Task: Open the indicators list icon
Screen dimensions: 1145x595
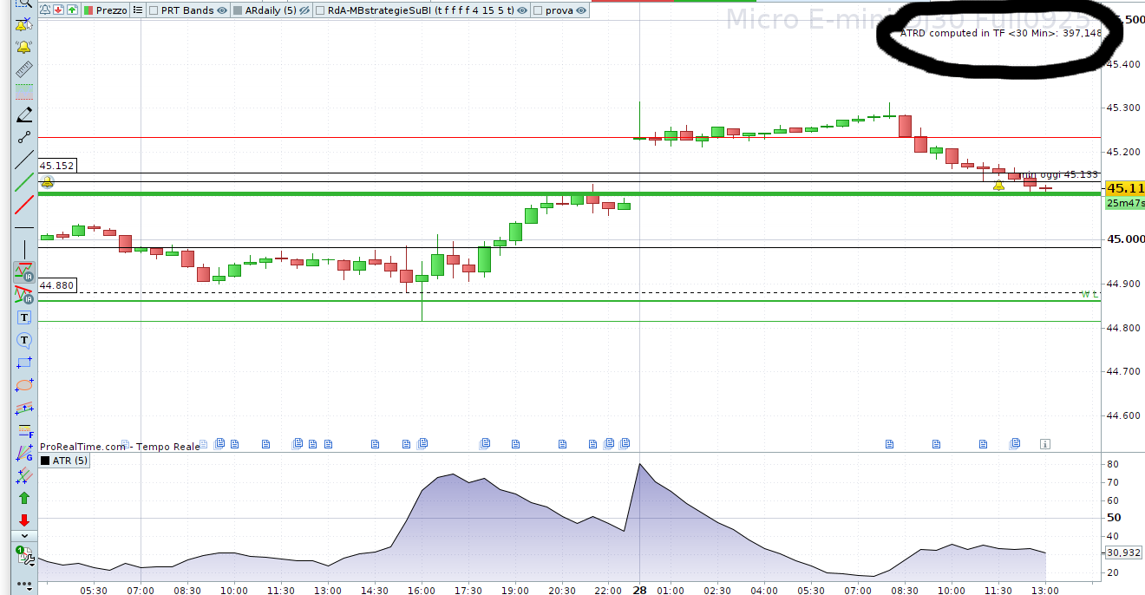Action: click(x=137, y=10)
